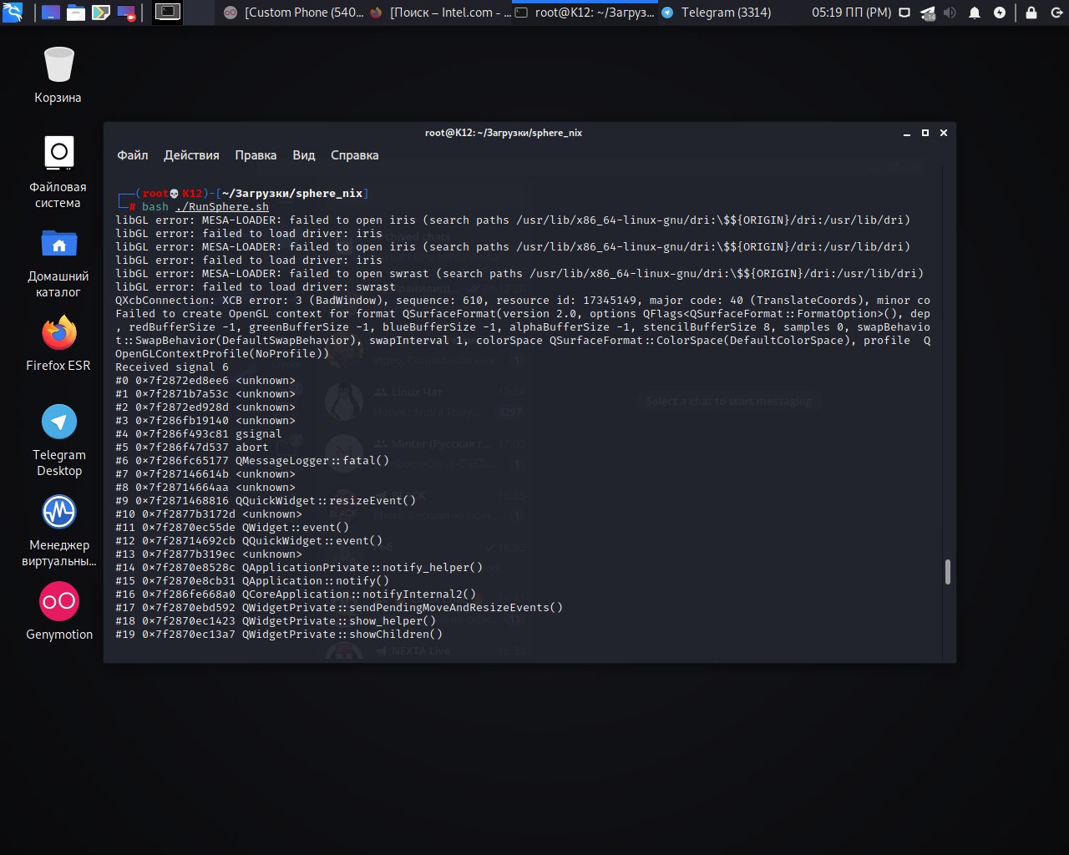Click the '#5 abort' stack trace line

192,448
